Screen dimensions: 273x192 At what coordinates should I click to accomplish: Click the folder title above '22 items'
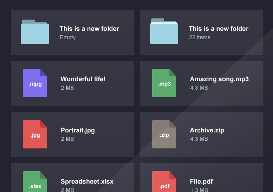point(218,29)
